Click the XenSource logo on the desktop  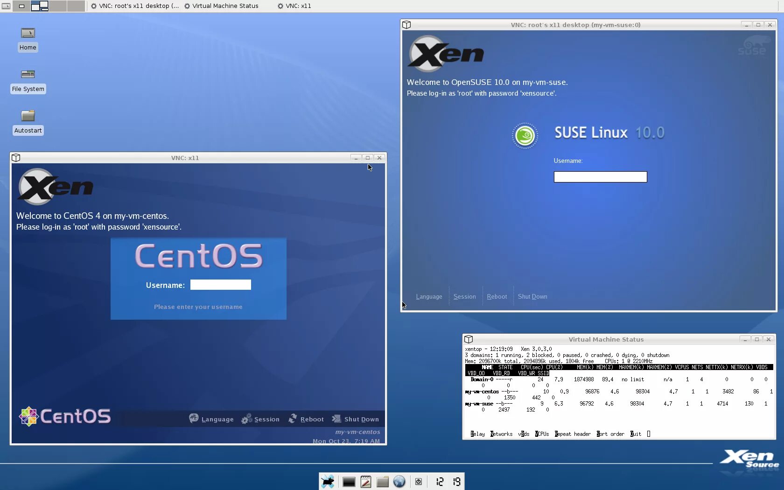pyautogui.click(x=749, y=459)
